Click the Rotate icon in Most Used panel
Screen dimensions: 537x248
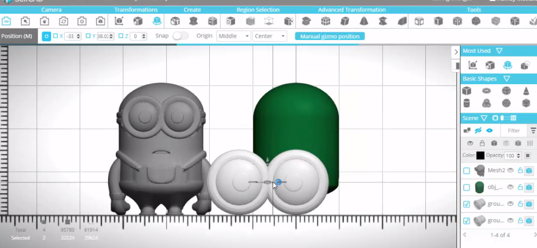[507, 65]
